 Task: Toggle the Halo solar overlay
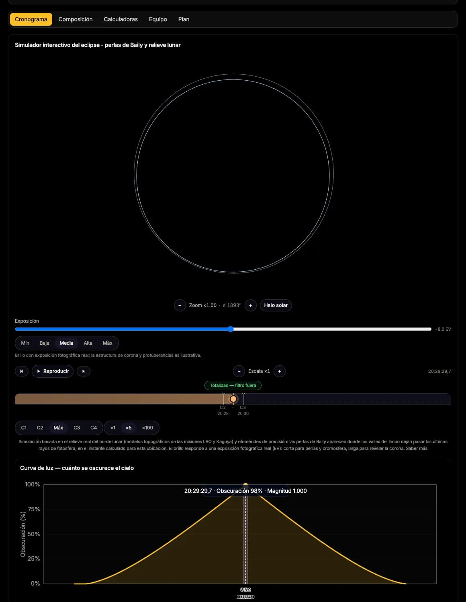click(276, 305)
